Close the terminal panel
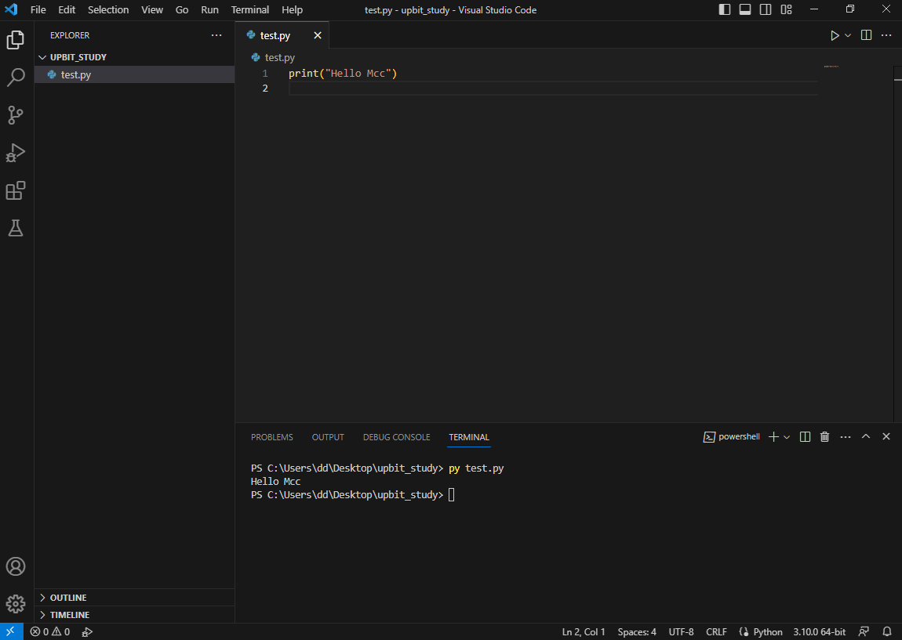This screenshot has height=640, width=902. click(886, 436)
